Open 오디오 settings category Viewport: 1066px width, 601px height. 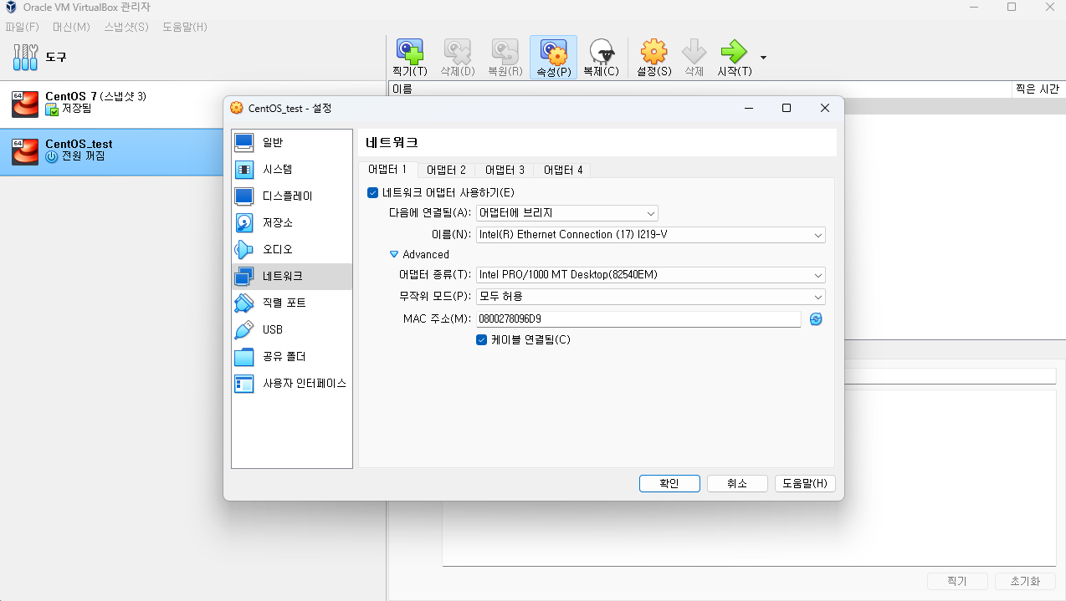(x=292, y=249)
